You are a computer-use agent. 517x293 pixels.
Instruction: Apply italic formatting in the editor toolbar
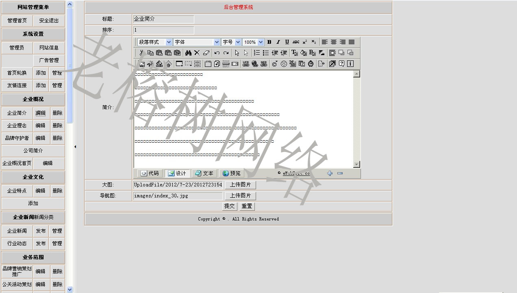point(278,42)
